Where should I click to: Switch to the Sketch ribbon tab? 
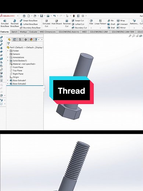pyautogui.click(x=14, y=32)
